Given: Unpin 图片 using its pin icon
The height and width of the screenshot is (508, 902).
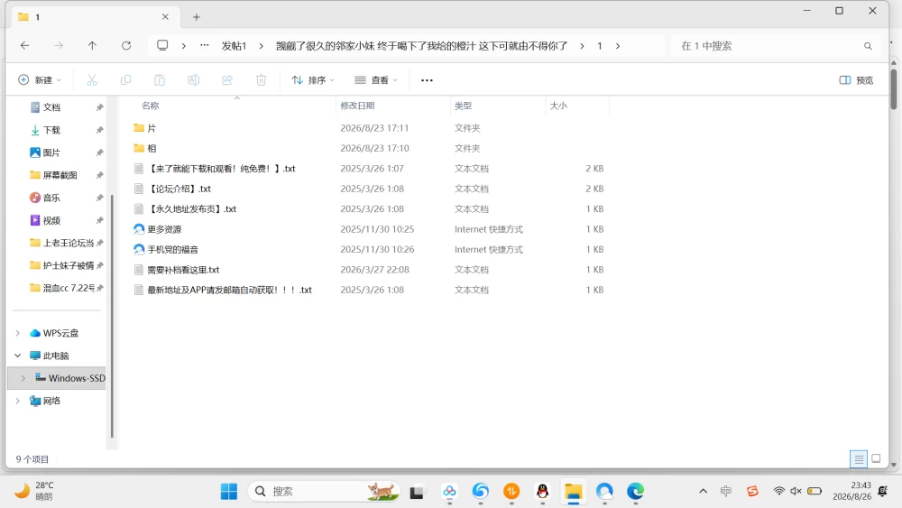Looking at the screenshot, I should coord(99,152).
